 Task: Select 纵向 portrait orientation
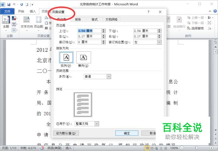[x=66, y=57]
